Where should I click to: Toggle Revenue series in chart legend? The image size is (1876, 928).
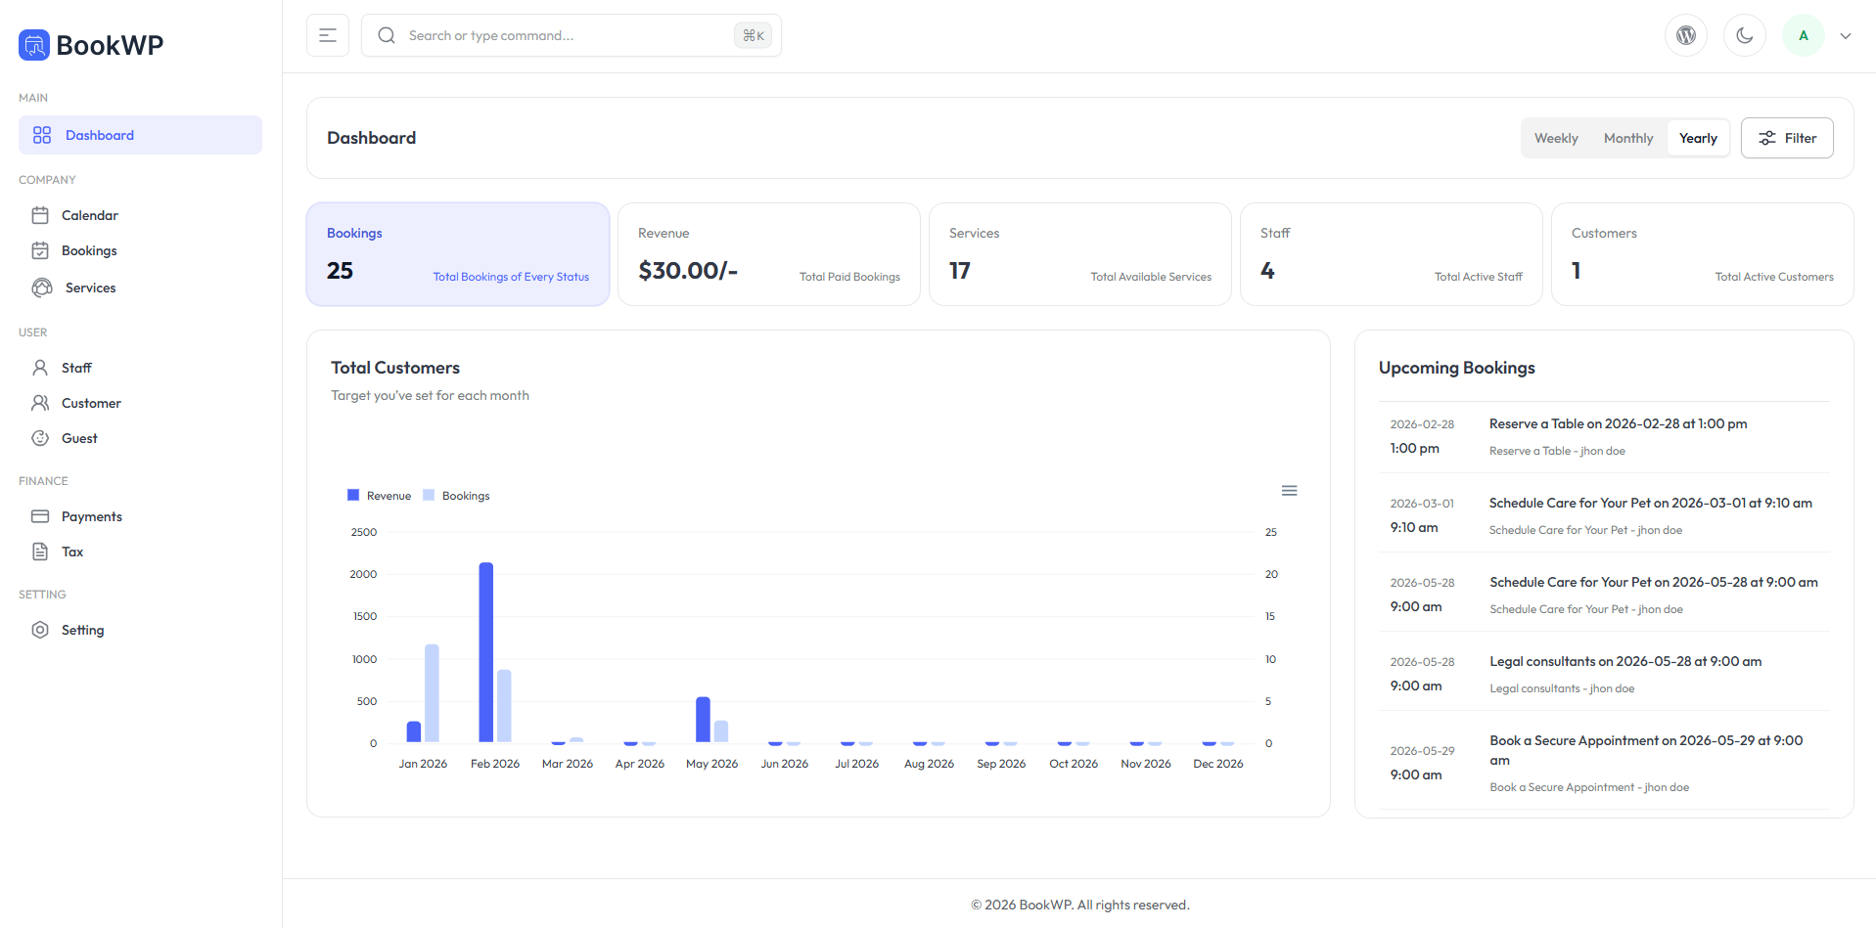380,496
